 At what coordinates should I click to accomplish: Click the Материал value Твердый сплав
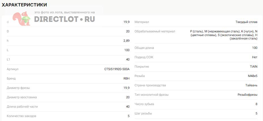[x=246, y=22]
